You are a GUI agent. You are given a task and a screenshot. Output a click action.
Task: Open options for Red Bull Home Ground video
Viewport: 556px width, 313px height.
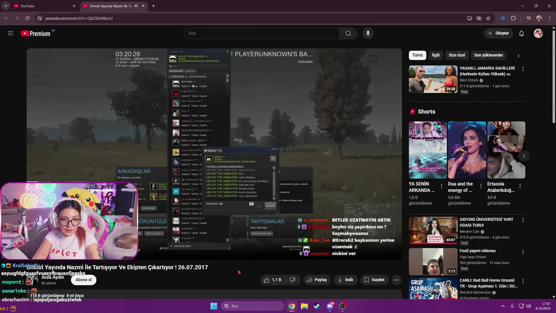pyautogui.click(x=523, y=281)
